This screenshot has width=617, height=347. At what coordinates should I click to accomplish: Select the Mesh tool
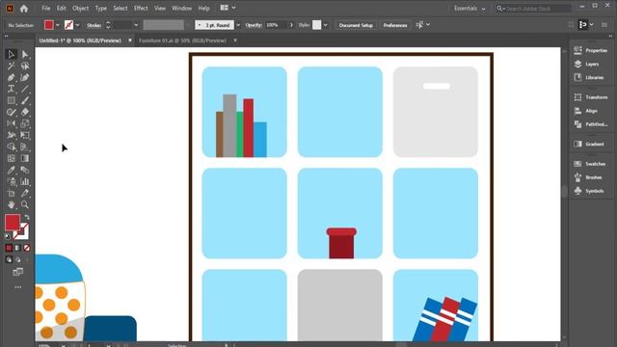[x=11, y=158]
